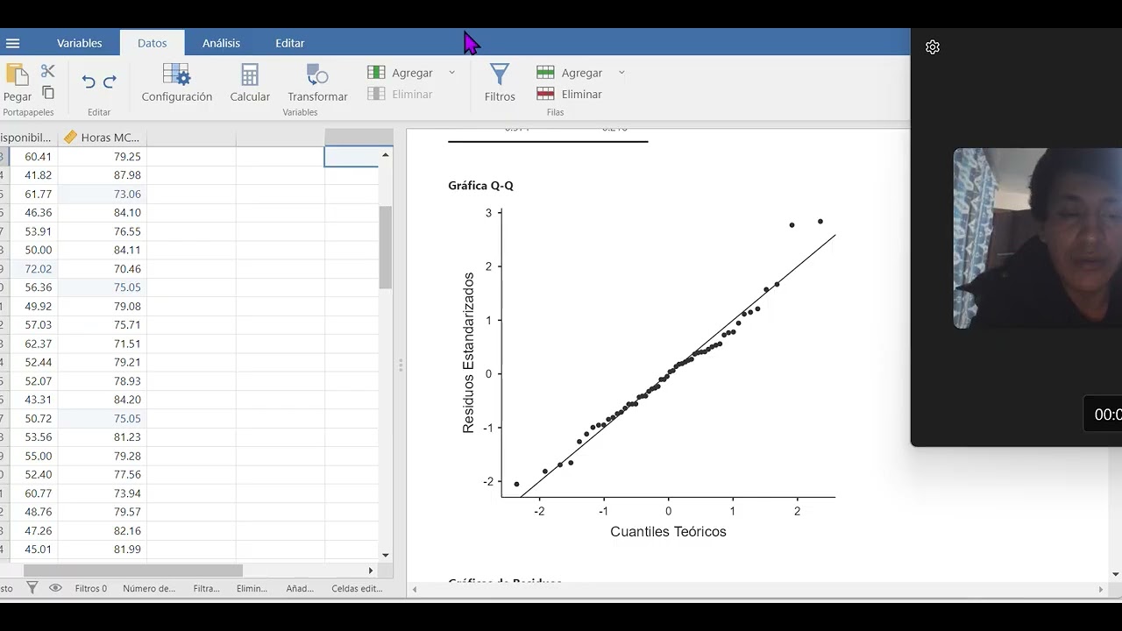
Task: Open variable Configuración setup
Action: (177, 83)
